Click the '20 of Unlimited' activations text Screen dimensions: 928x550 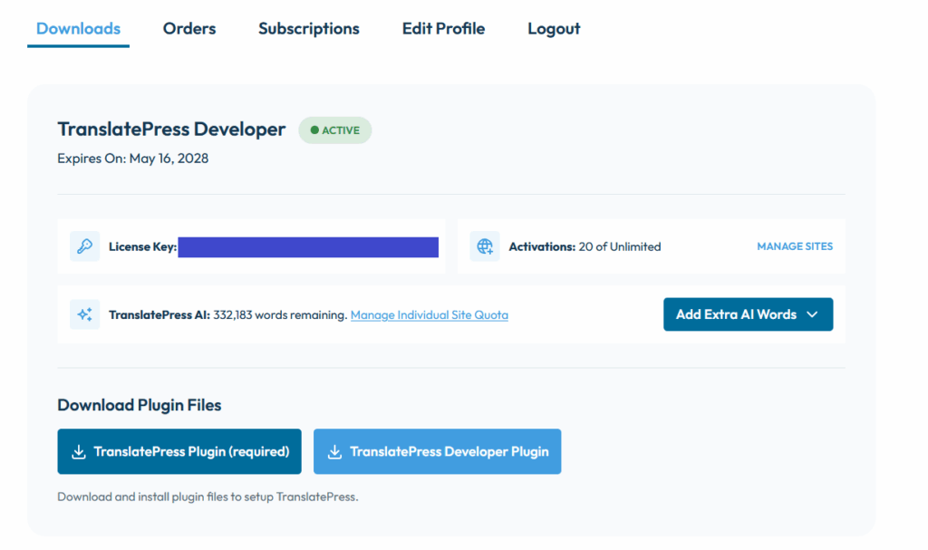[620, 246]
